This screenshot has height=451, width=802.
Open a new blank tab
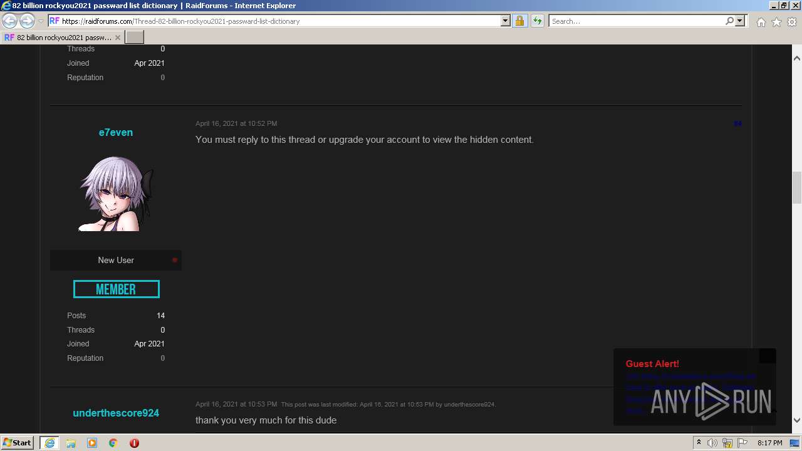pyautogui.click(x=135, y=38)
